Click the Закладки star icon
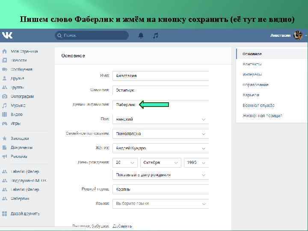 5,139
